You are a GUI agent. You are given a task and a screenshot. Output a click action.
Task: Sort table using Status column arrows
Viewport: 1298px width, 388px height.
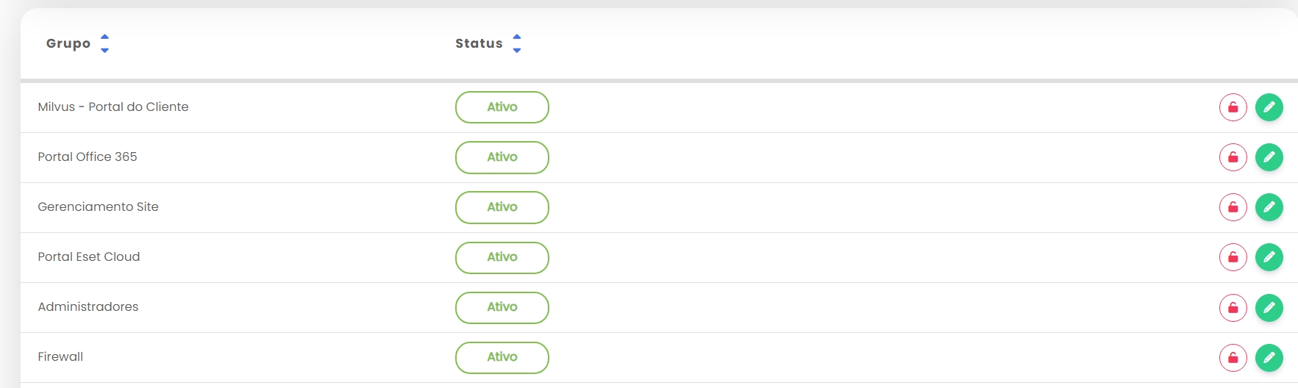(x=517, y=43)
